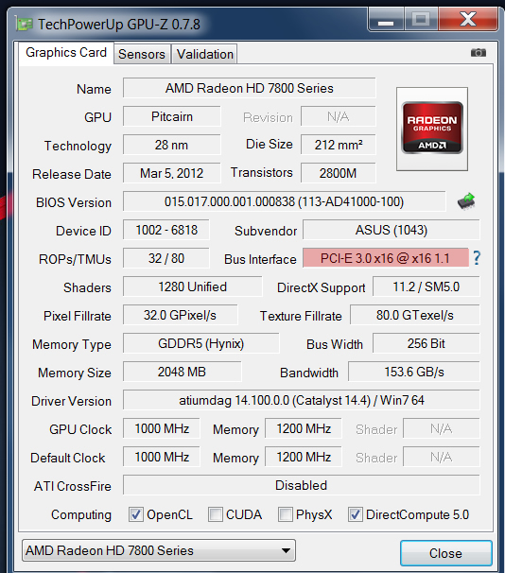
Task: Click the Bus Interface field PCI-E 3.0 x16
Action: tap(386, 258)
